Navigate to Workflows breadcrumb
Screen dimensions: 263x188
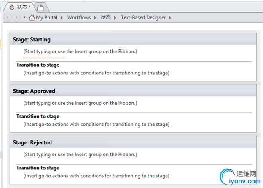pyautogui.click(x=79, y=18)
